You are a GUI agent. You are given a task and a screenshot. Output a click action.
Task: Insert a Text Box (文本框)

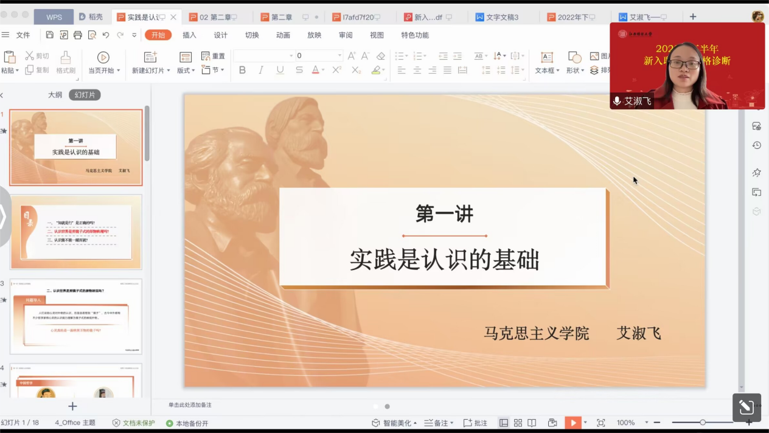[x=547, y=57]
